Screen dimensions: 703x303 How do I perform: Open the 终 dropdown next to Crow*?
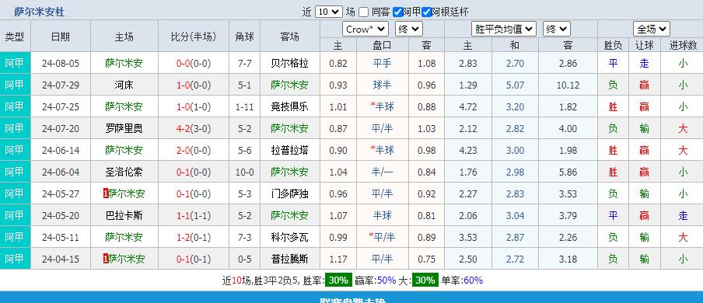(x=409, y=30)
